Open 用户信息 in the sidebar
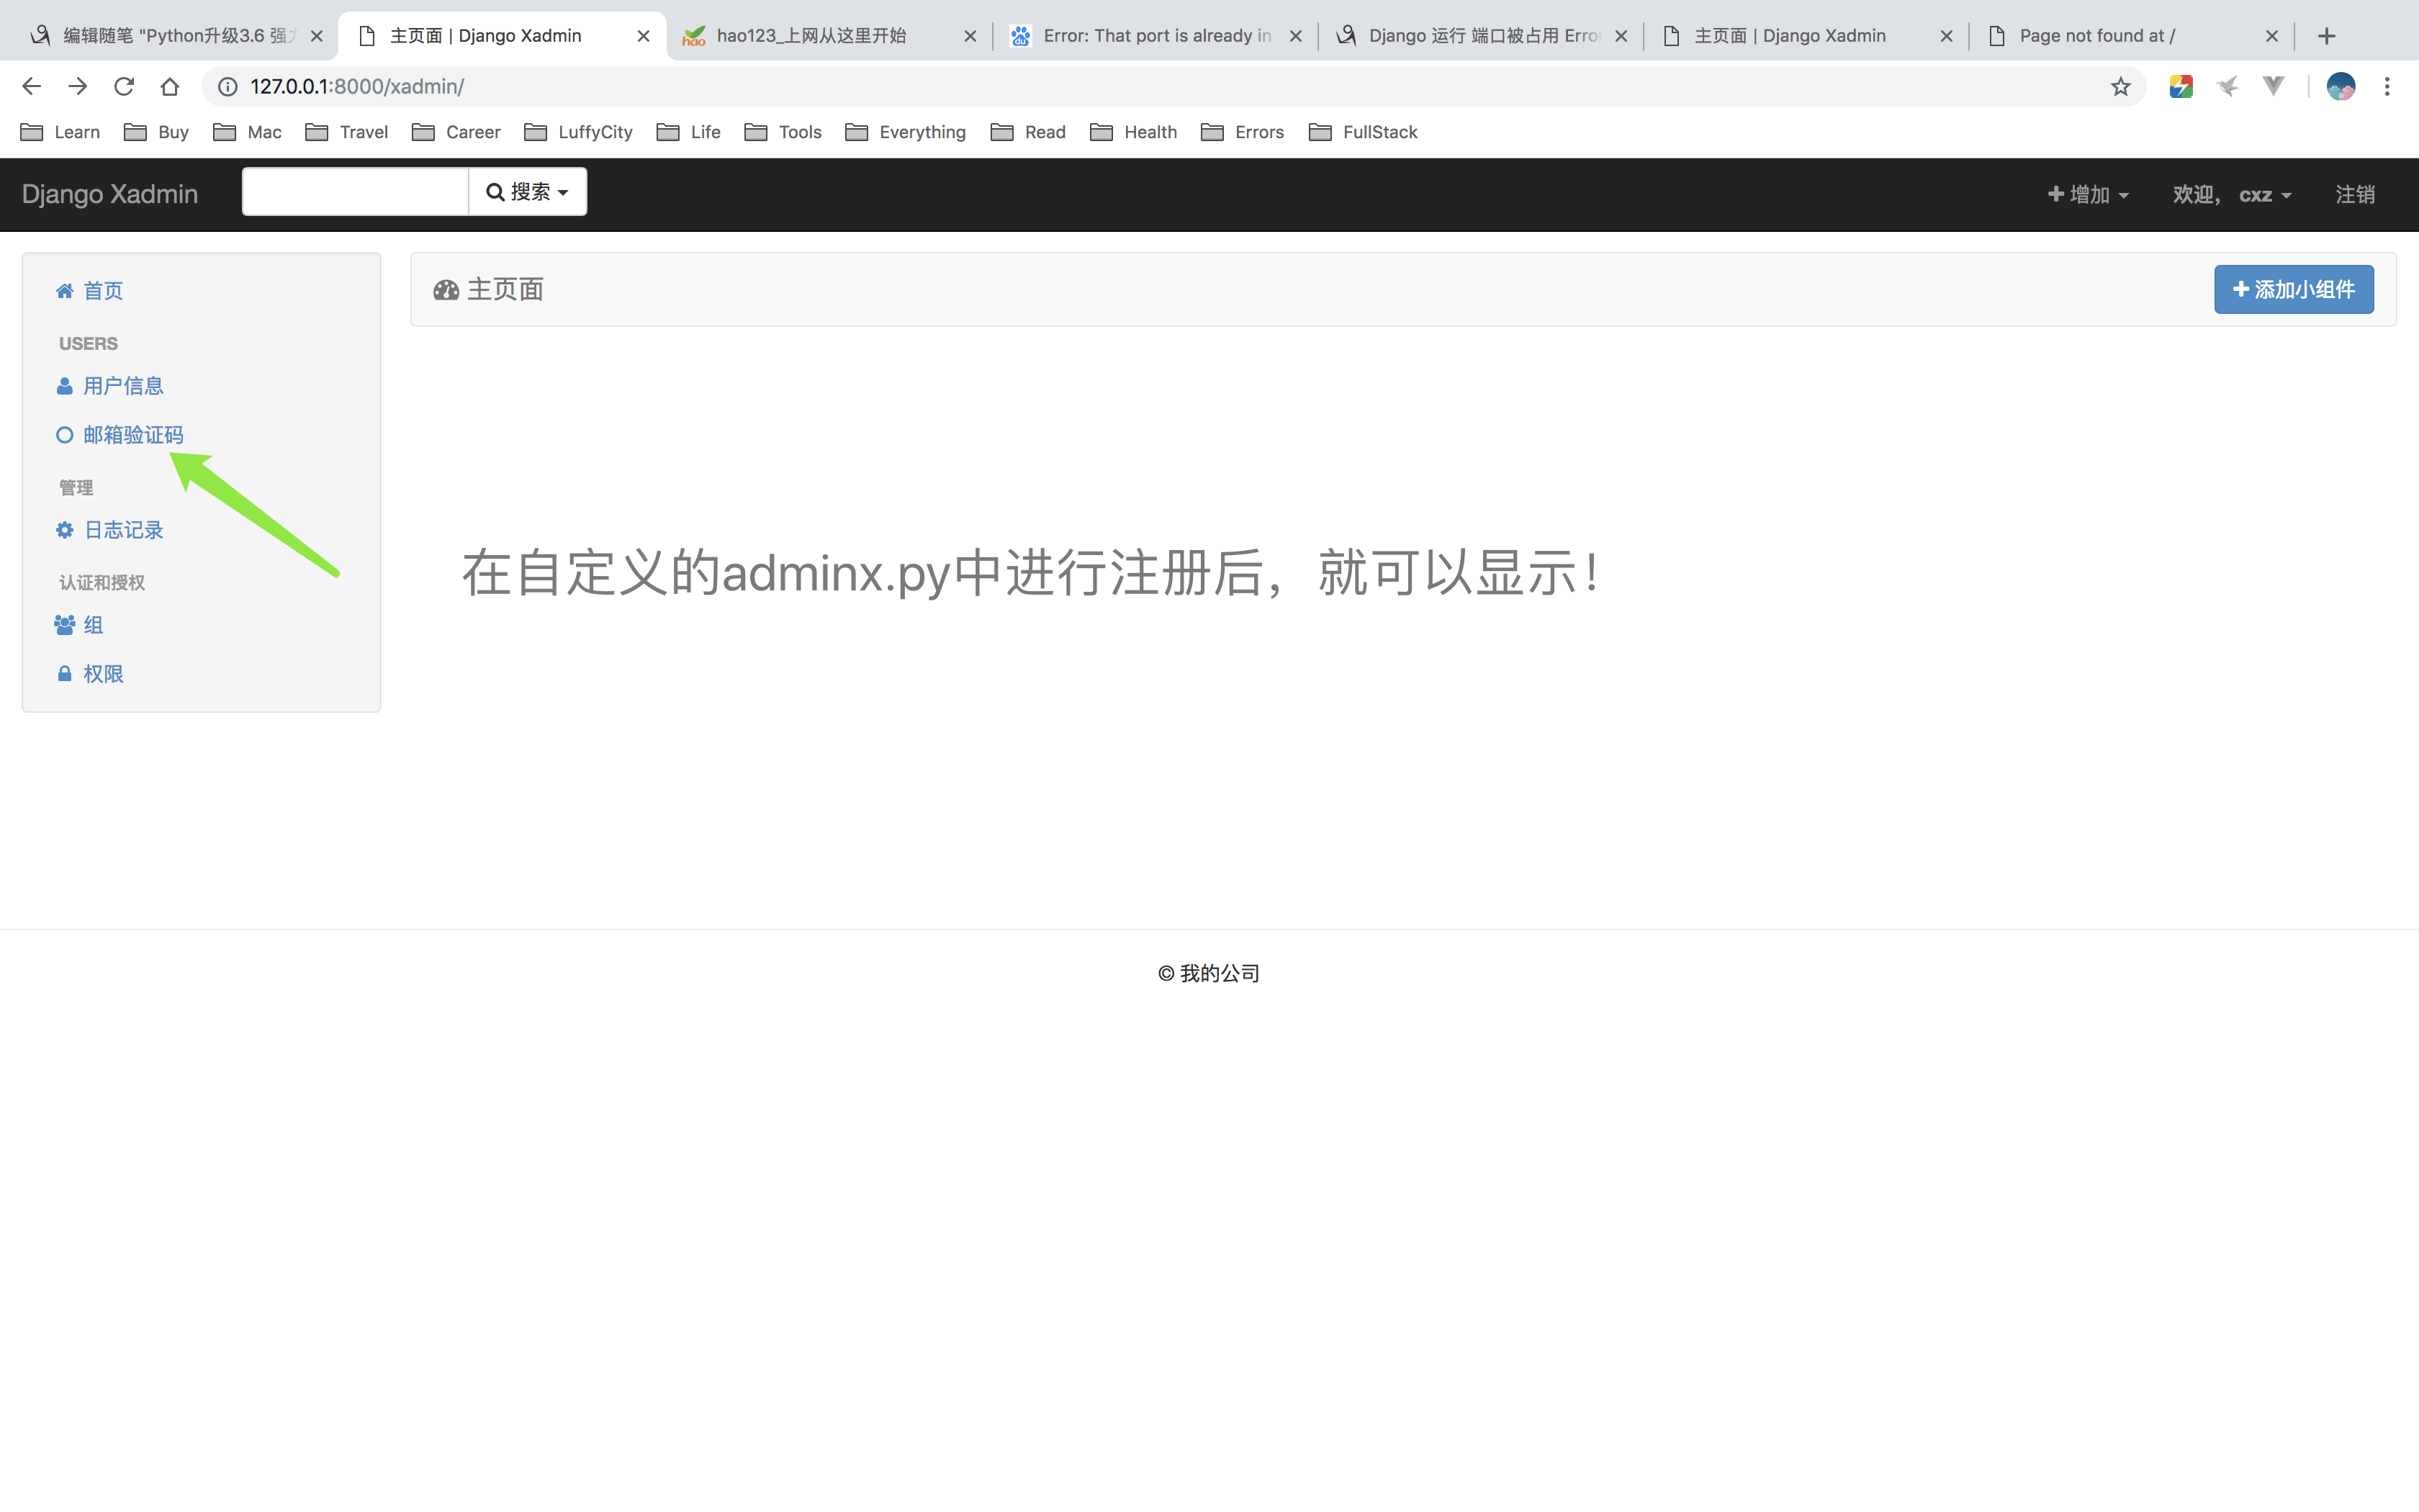The image size is (2419, 1512). pos(123,386)
